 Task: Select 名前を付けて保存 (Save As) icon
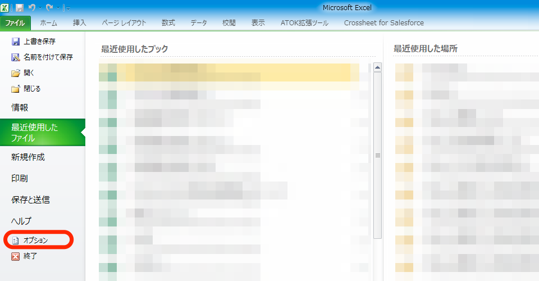tap(16, 57)
